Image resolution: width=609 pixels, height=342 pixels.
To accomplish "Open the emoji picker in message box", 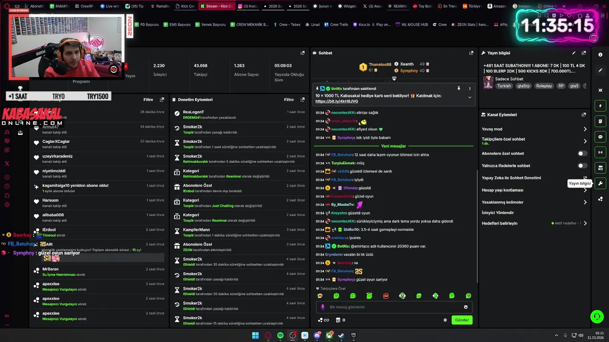I will [x=466, y=307].
